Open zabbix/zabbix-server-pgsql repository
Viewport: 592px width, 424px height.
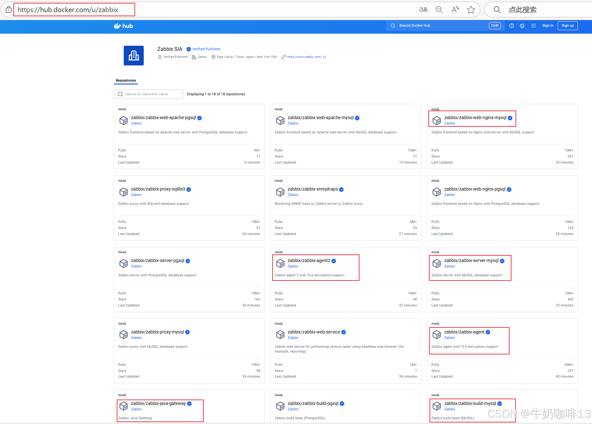pyautogui.click(x=158, y=260)
